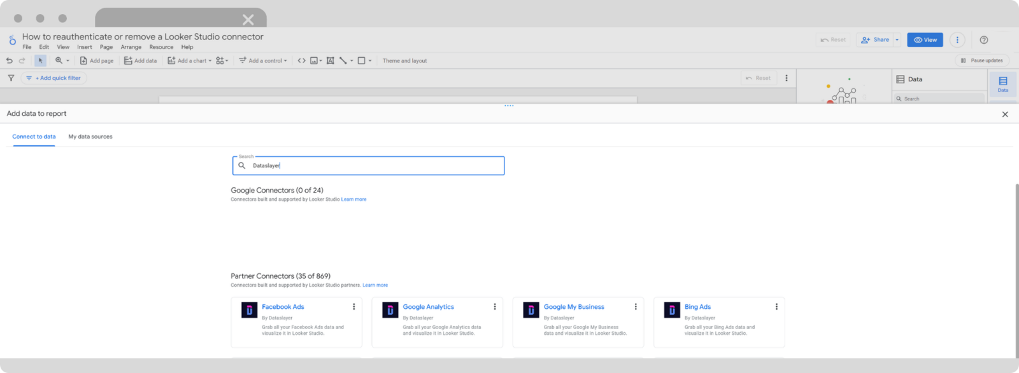Open Facebook Ads connector options menu
The image size is (1019, 373).
(x=354, y=306)
